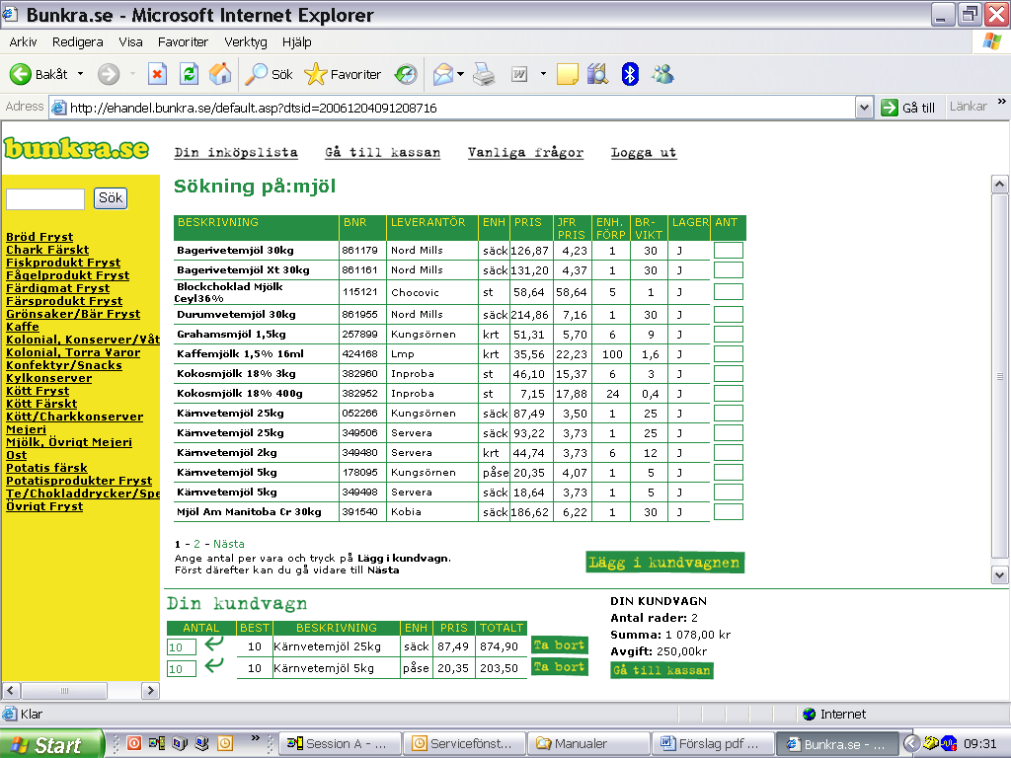Click the Windows Start button

51,744
